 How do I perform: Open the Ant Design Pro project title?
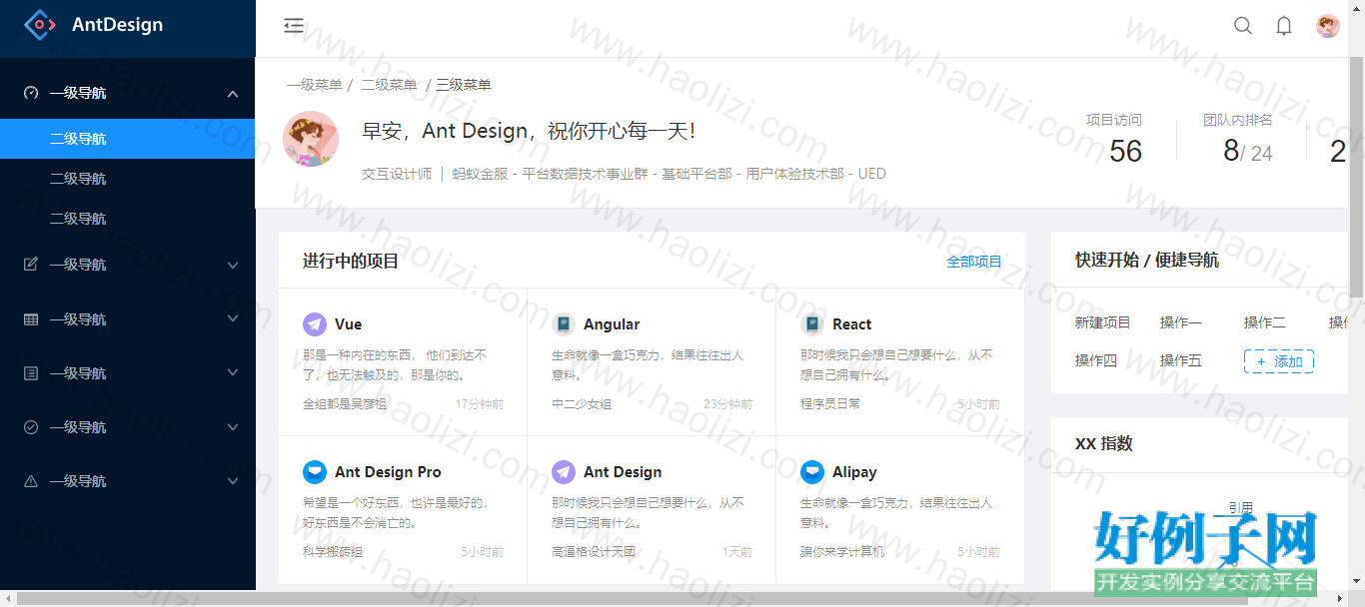click(x=388, y=472)
